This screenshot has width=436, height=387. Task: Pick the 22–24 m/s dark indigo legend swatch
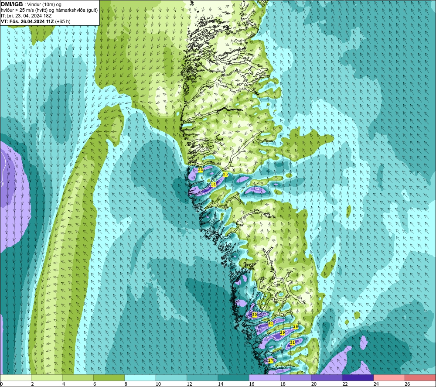point(358,377)
